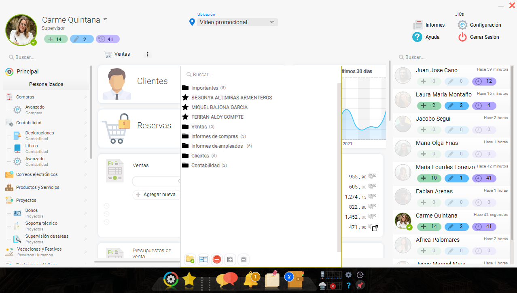Toggle the pin for Productos y Servicios
The image size is (517, 293).
point(85,188)
